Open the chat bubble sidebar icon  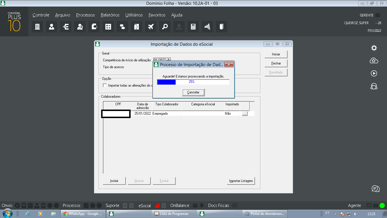[375, 188]
